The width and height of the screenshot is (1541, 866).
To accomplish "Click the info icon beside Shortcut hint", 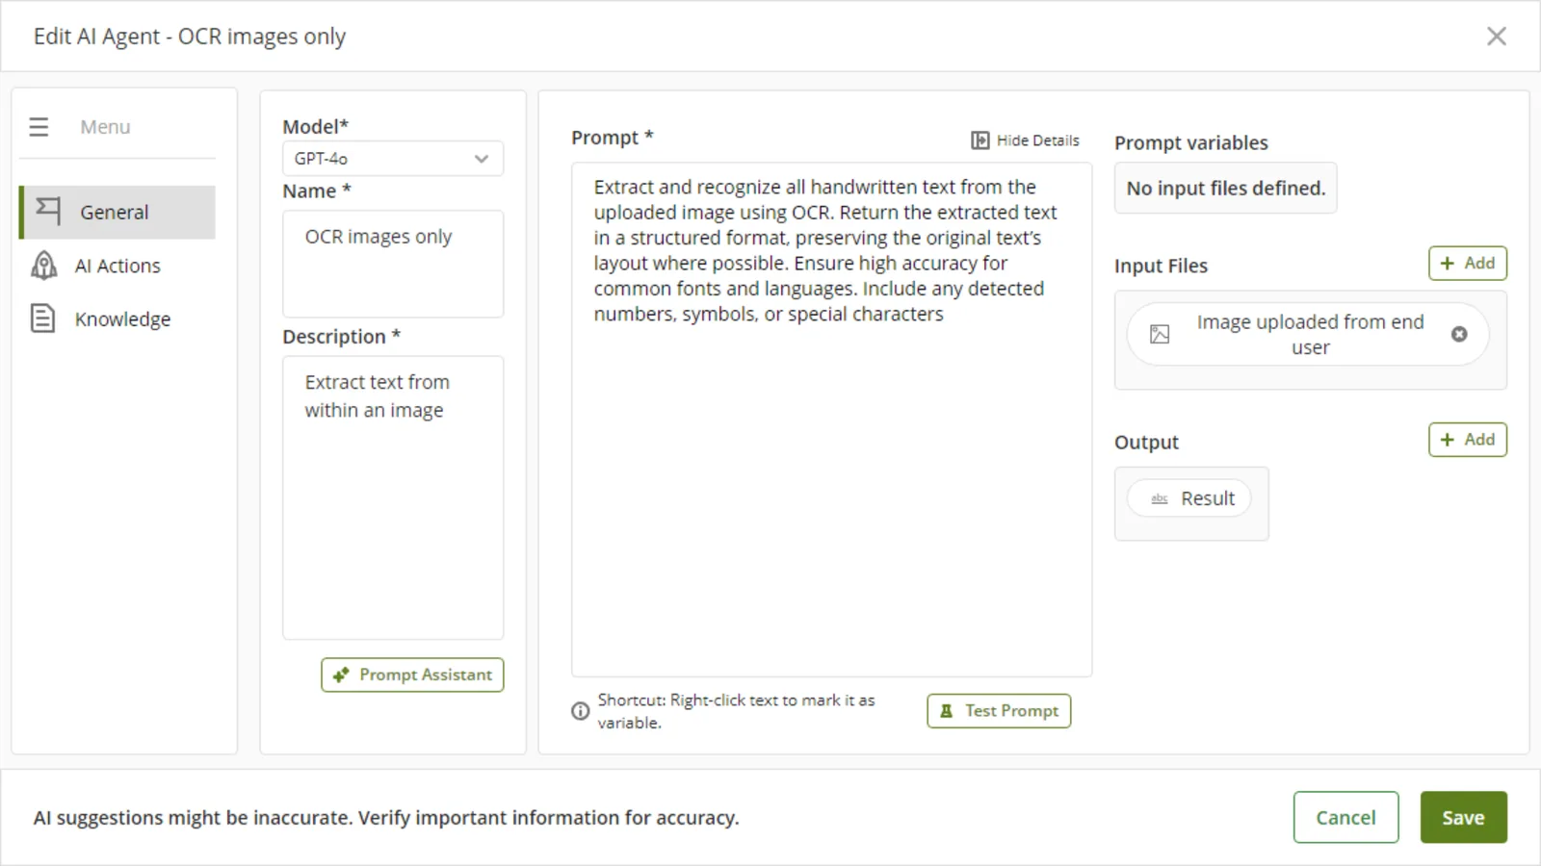I will coord(580,711).
